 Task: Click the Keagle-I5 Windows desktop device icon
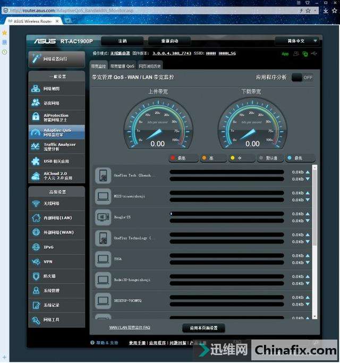coord(103,217)
